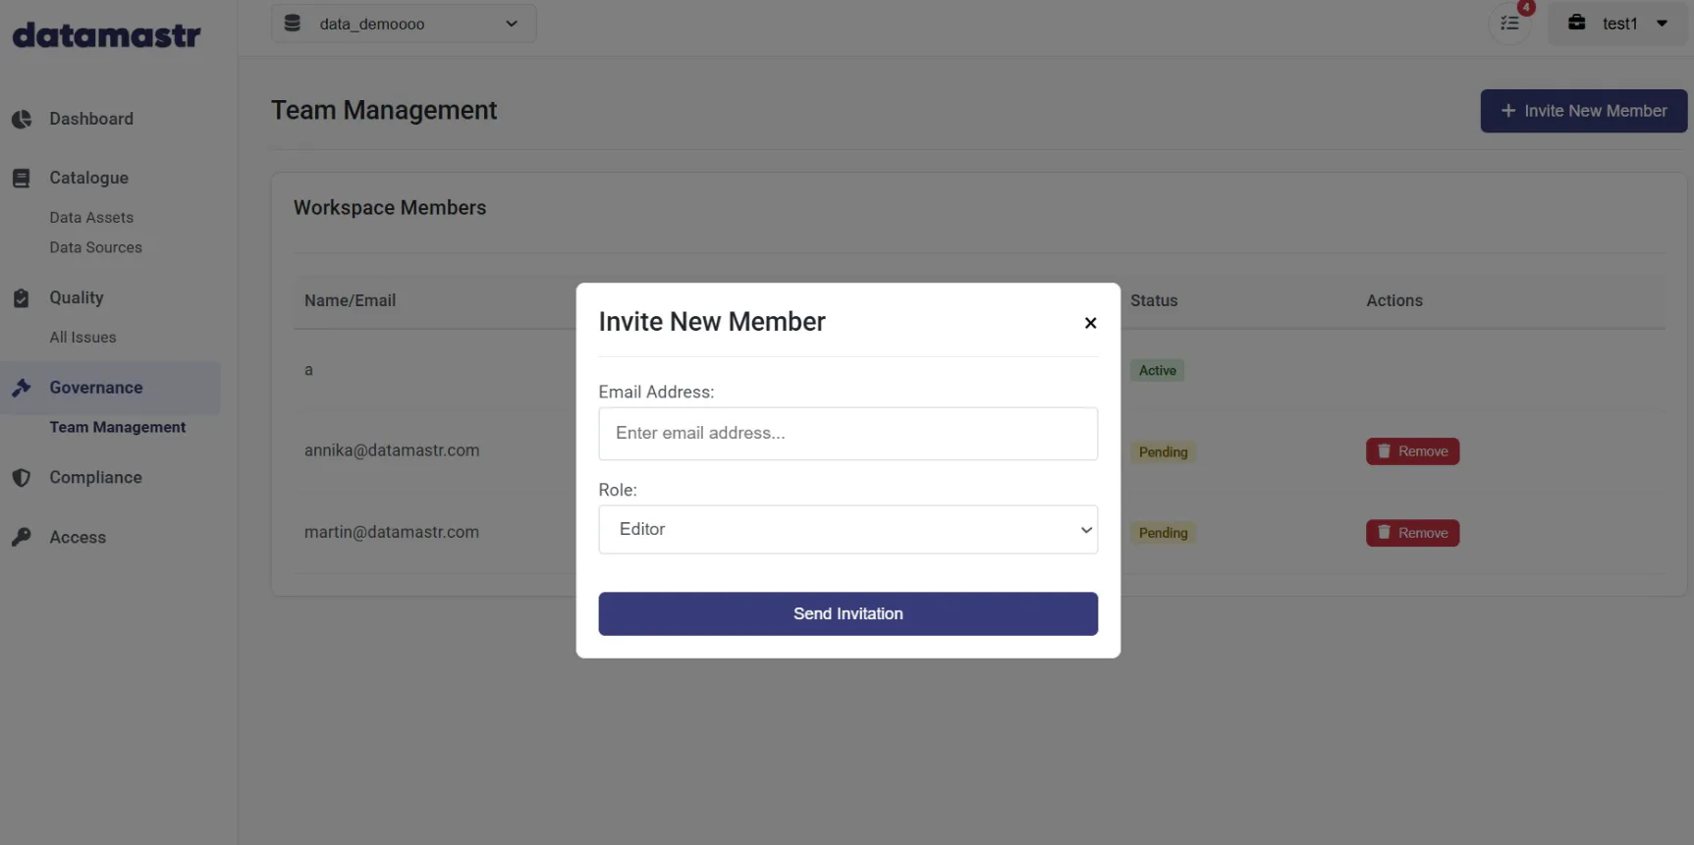Open Catalogue in the sidebar
This screenshot has width=1694, height=845.
coord(88,178)
